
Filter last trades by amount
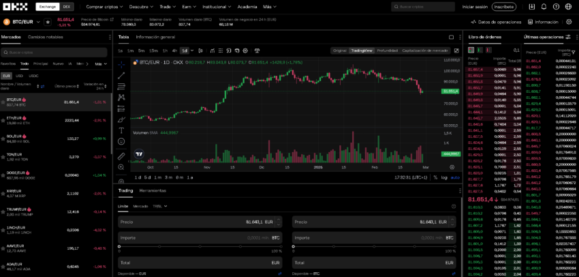point(573,52)
